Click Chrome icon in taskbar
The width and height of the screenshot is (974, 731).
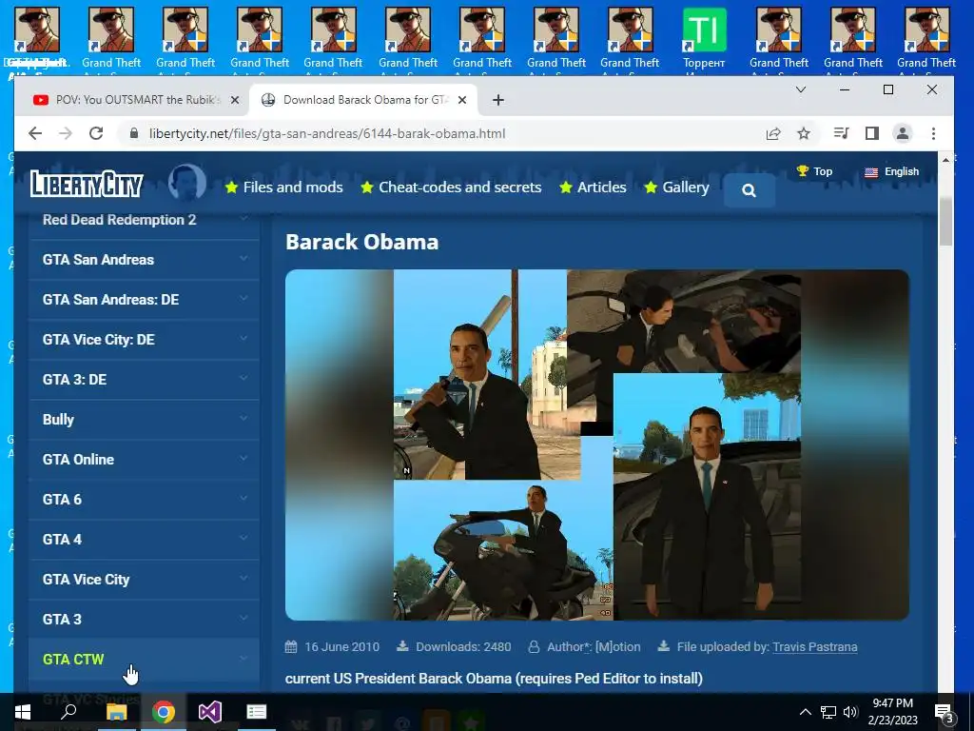click(164, 712)
